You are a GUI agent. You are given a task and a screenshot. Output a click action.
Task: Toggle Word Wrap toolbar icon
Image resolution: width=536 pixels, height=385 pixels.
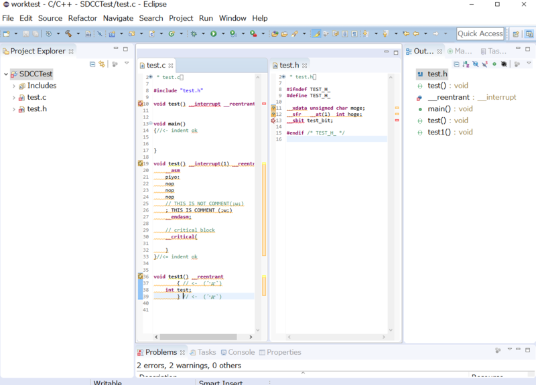pos(336,33)
